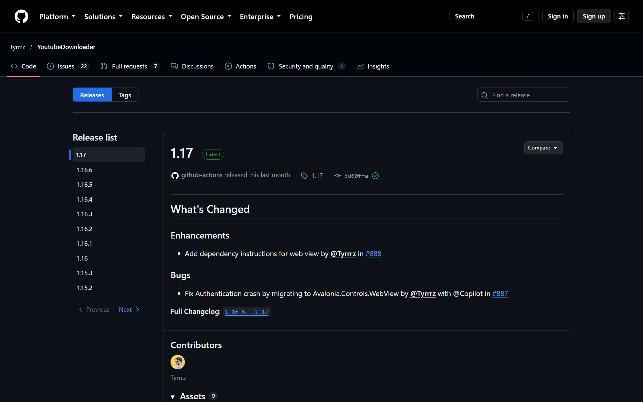
Task: Open commit 5d60ffa
Action: (356, 176)
